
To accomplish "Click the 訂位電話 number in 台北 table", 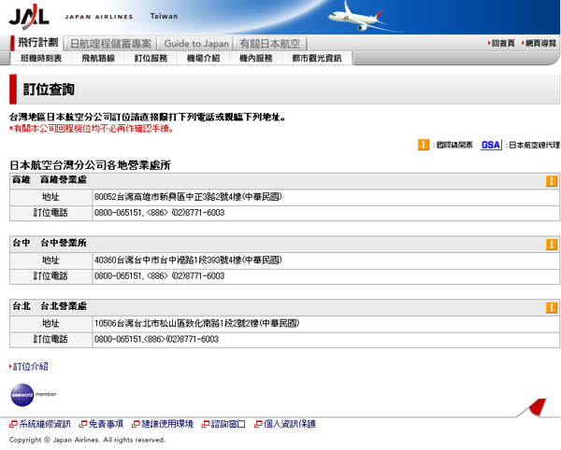I will click(156, 339).
